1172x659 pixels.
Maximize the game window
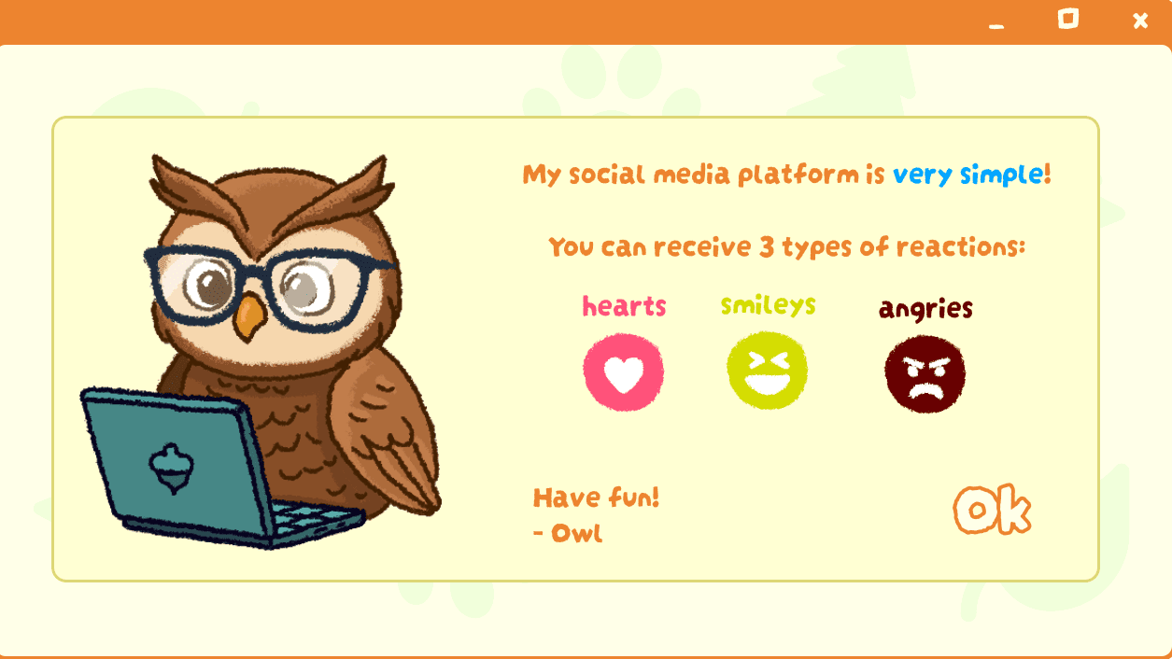click(1068, 20)
